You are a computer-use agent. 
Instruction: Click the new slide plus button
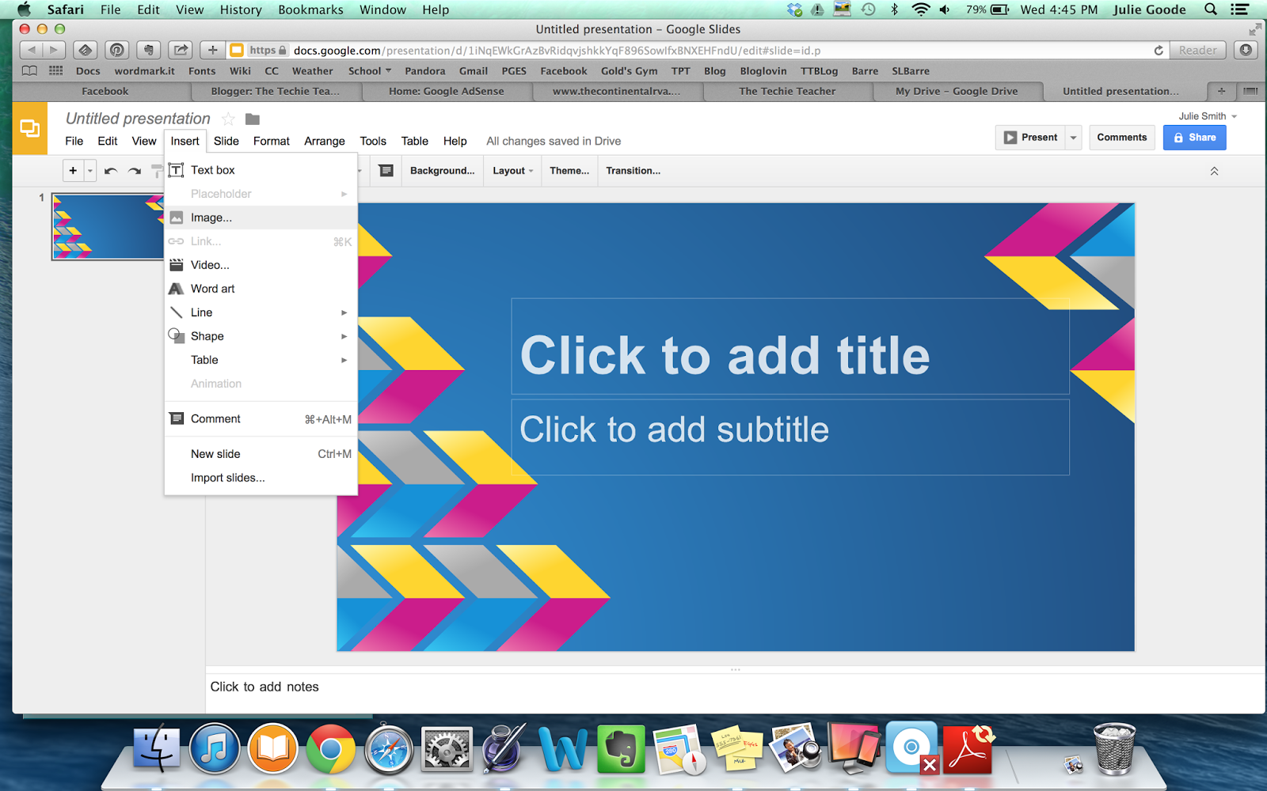[x=73, y=170]
